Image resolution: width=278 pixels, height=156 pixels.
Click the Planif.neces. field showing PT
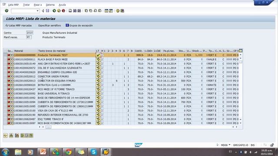pyautogui.click(x=29, y=37)
